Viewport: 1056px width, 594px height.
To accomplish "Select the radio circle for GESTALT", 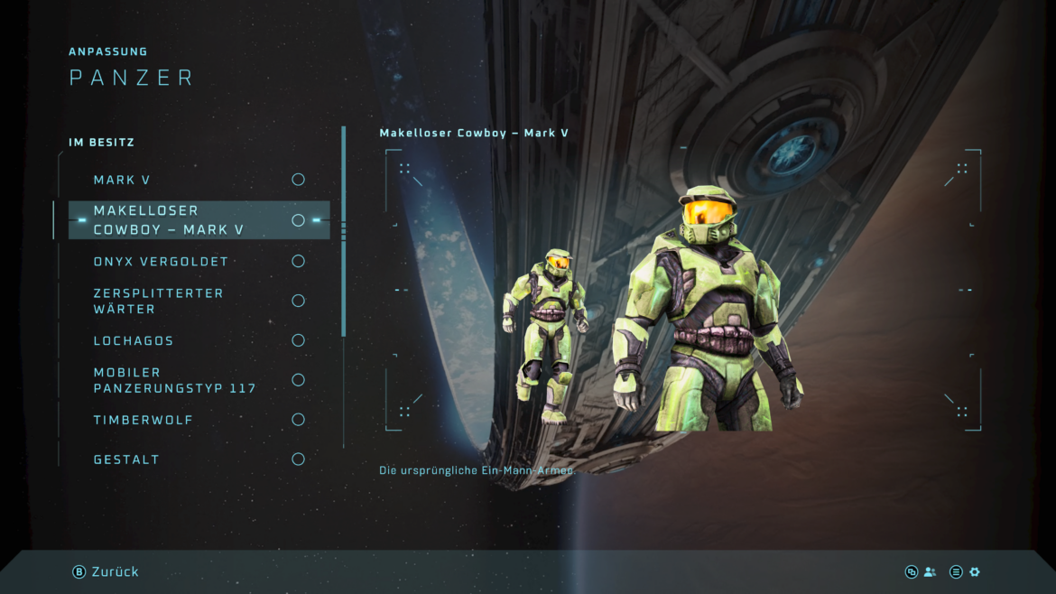I will 299,459.
